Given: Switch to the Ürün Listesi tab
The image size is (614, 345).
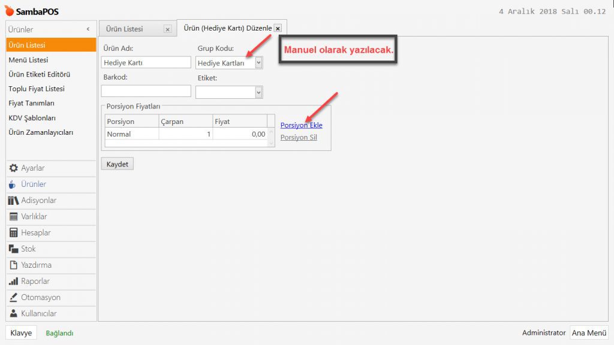Looking at the screenshot, I should pyautogui.click(x=125, y=29).
